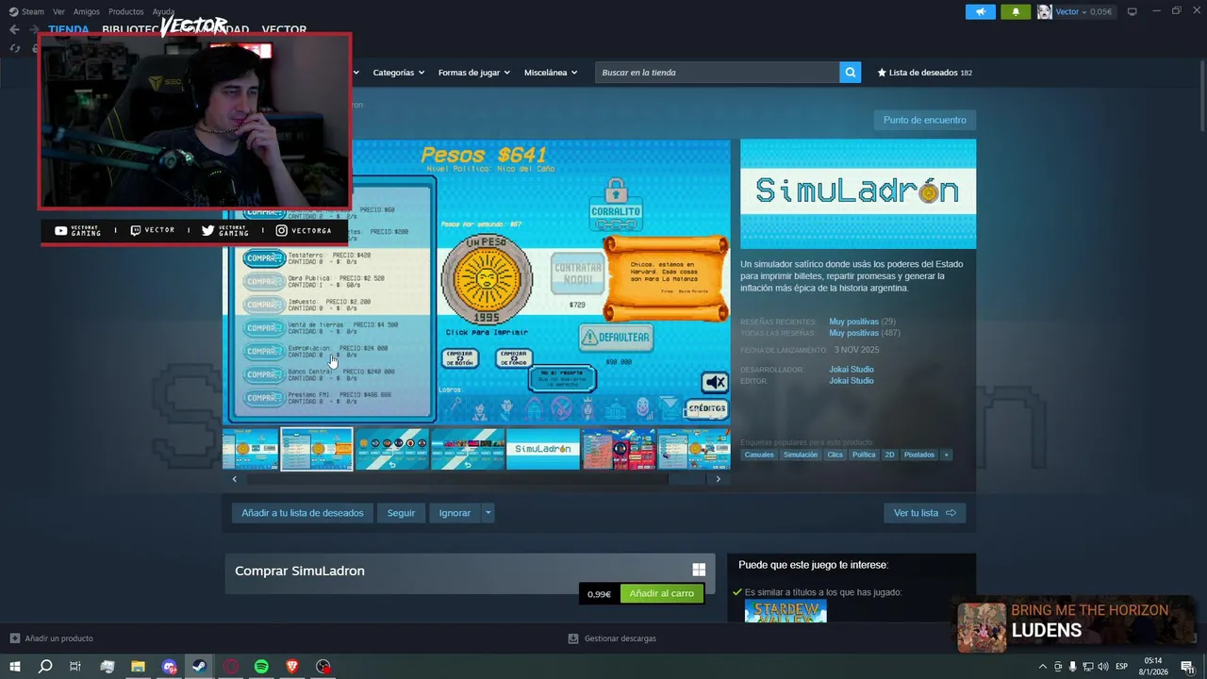Open all reviews Muy positivas (487)
1207x679 pixels.
coord(865,333)
